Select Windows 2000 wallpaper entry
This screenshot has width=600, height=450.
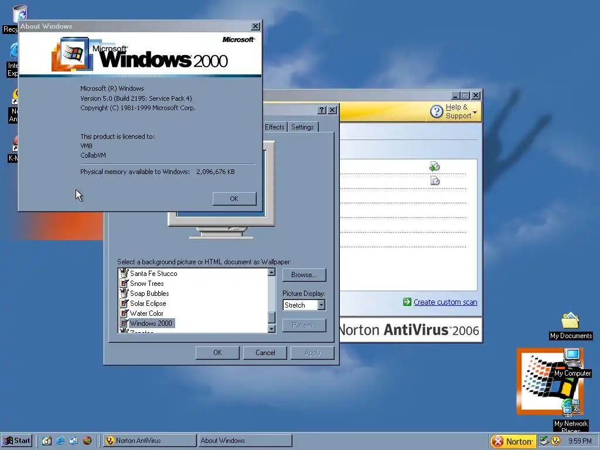(151, 323)
